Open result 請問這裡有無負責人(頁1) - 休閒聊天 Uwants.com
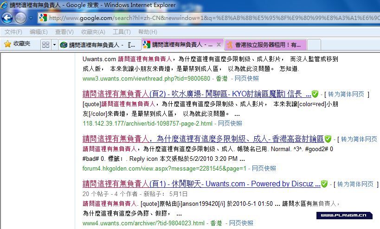 [201, 184]
